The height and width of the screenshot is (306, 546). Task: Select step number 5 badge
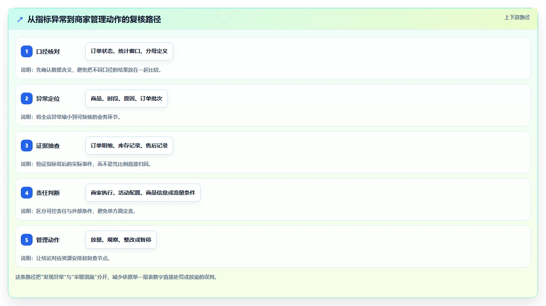click(x=27, y=240)
